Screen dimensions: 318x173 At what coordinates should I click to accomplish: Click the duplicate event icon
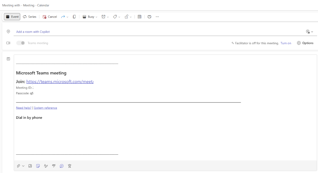[74, 17]
